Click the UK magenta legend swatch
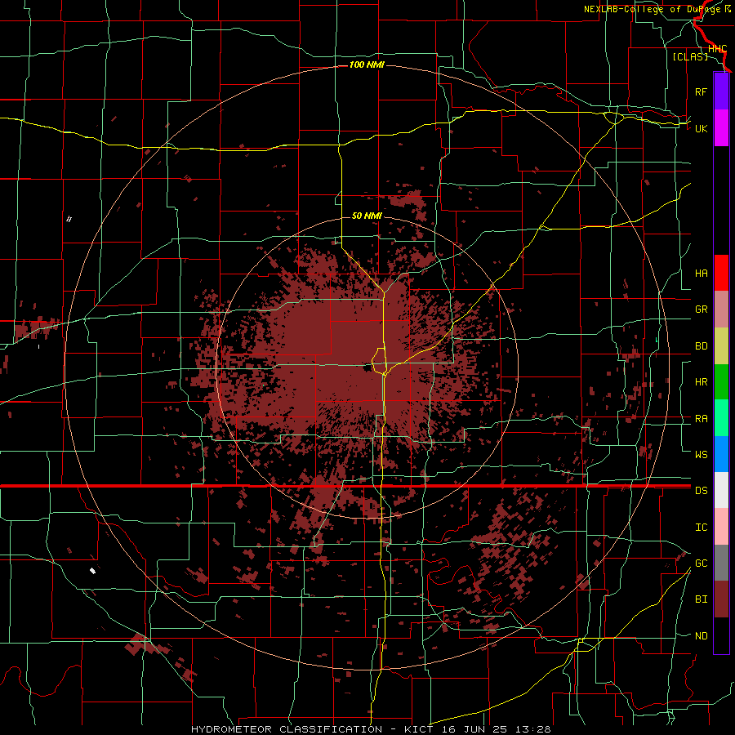735x735 pixels. 721,128
